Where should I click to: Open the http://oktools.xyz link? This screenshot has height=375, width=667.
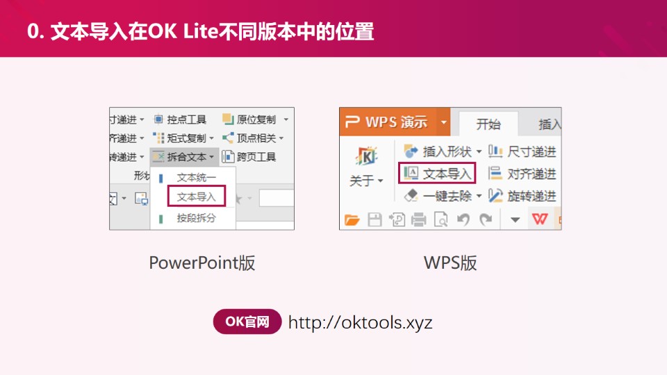pyautogui.click(x=360, y=323)
